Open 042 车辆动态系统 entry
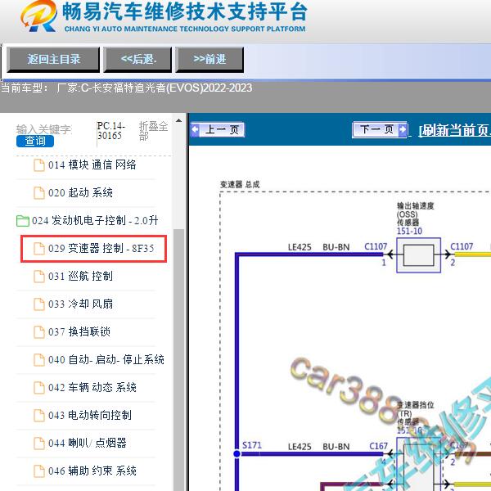 [92, 388]
